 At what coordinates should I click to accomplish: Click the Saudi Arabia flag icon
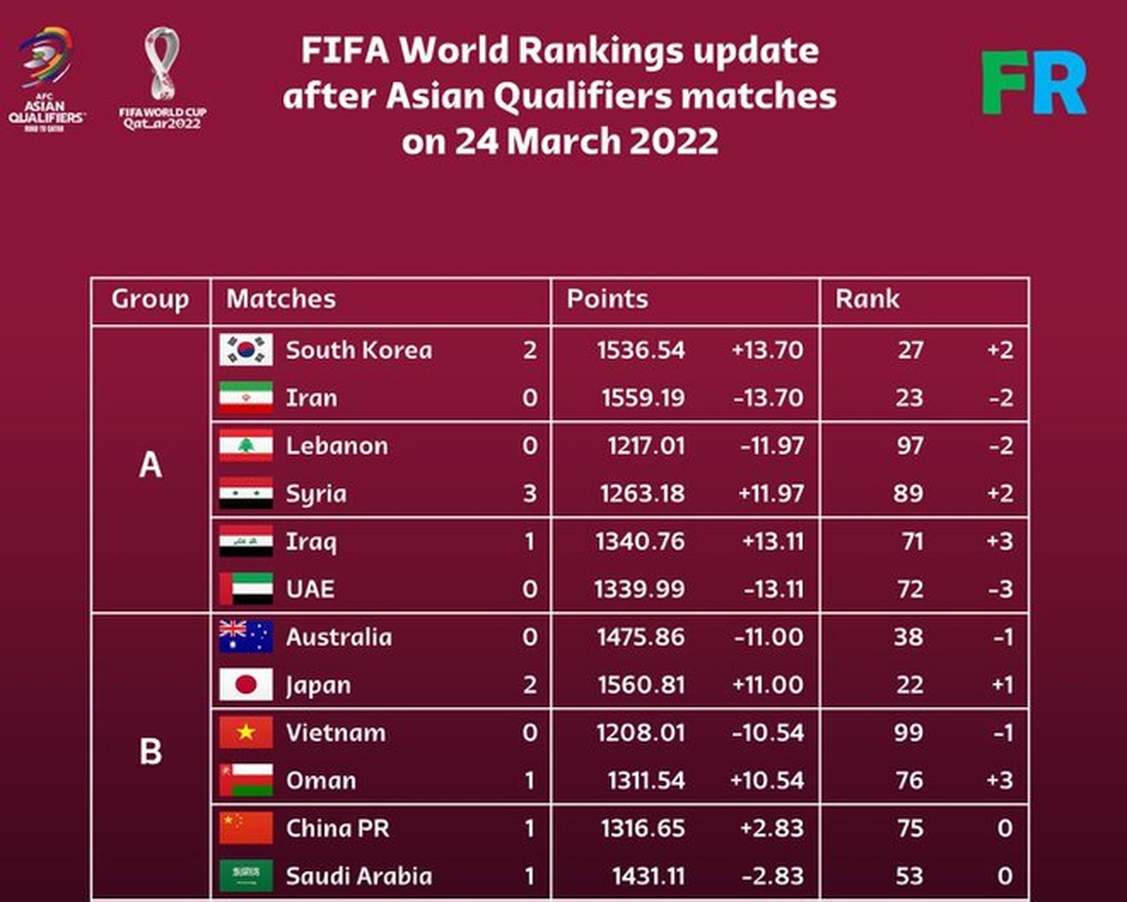(246, 876)
